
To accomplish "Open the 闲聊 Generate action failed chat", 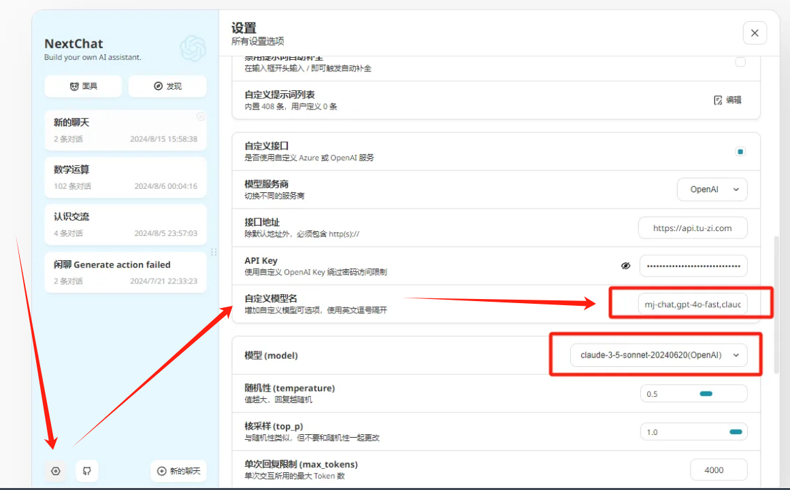I will [x=125, y=272].
